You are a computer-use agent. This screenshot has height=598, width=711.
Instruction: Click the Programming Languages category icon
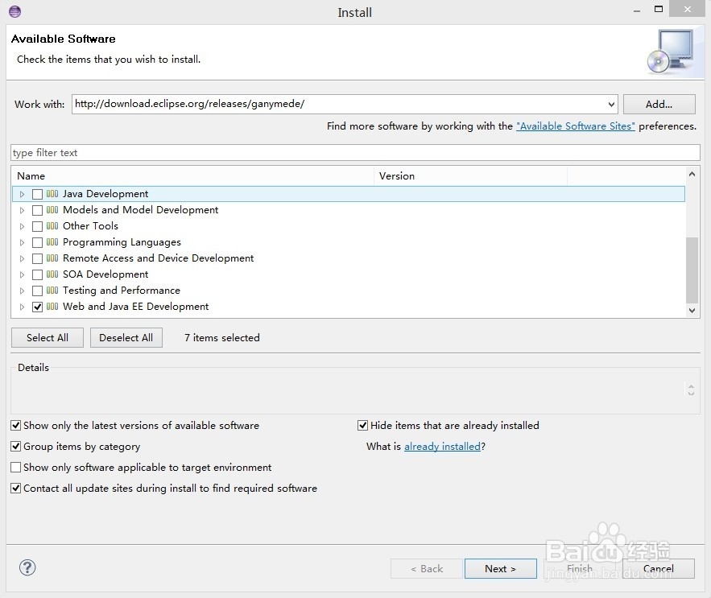[52, 242]
